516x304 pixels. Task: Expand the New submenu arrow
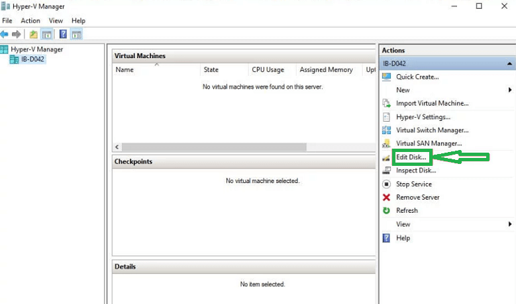(x=510, y=90)
